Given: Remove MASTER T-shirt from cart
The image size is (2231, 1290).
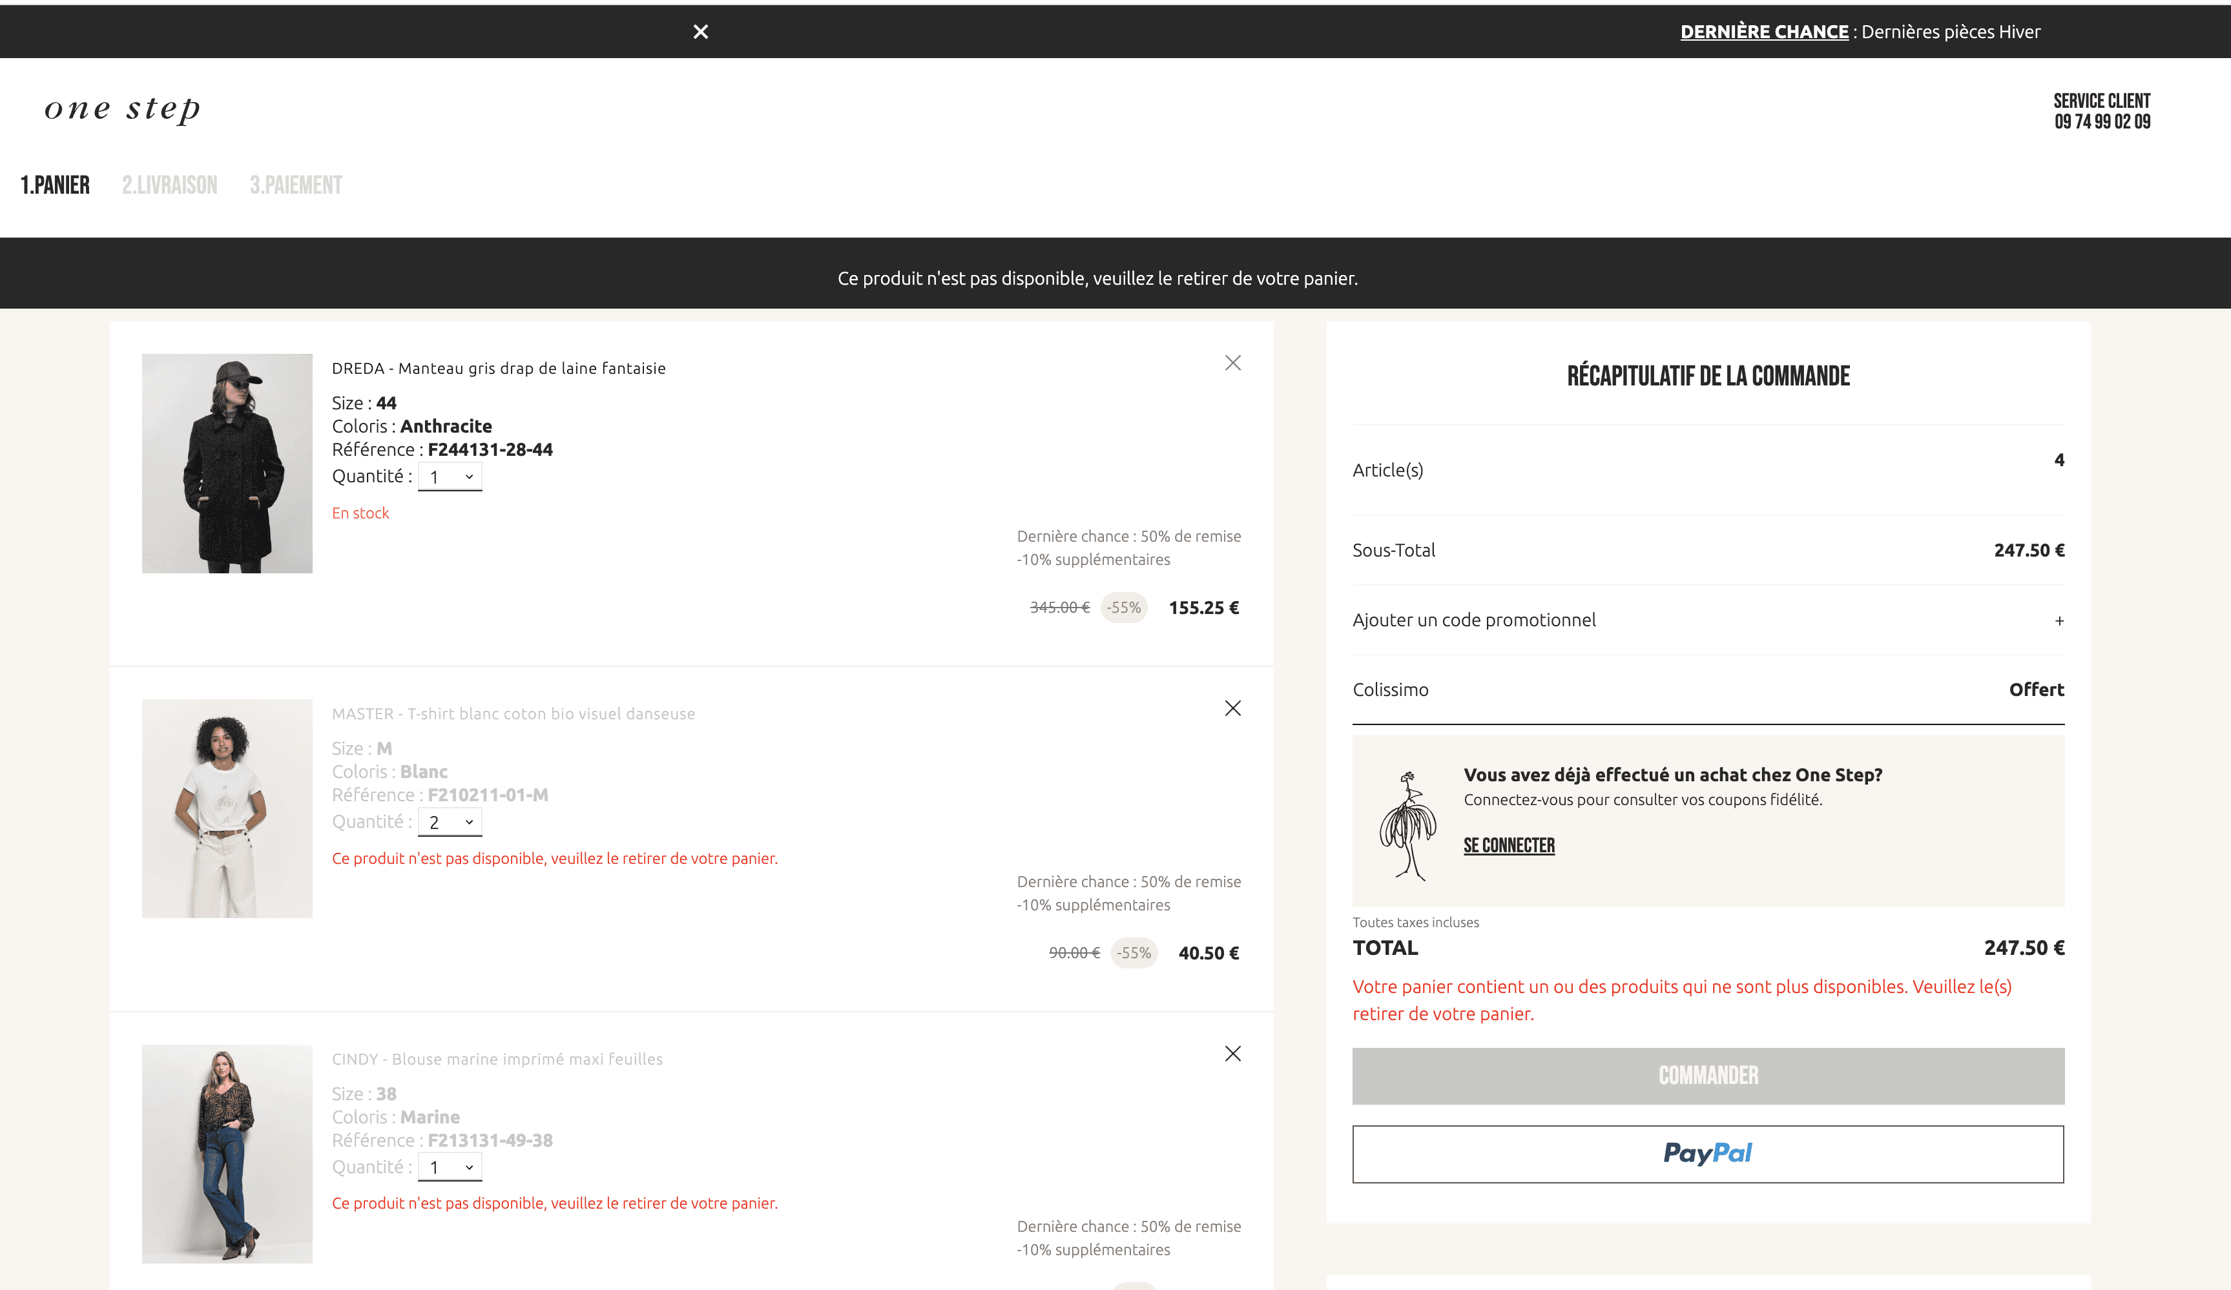Looking at the screenshot, I should coord(1232,708).
